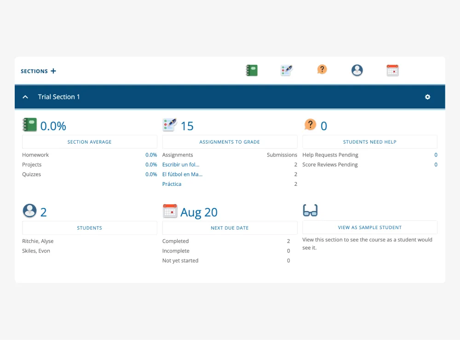This screenshot has height=340, width=460.
Task: Open the assignment Escribir un fol...
Action: (x=181, y=164)
